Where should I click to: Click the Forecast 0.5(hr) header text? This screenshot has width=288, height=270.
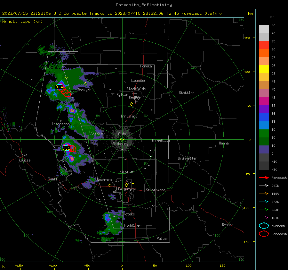point(202,13)
